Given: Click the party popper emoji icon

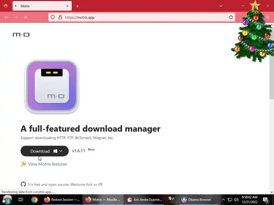Looking at the screenshot, I should [x=24, y=164].
